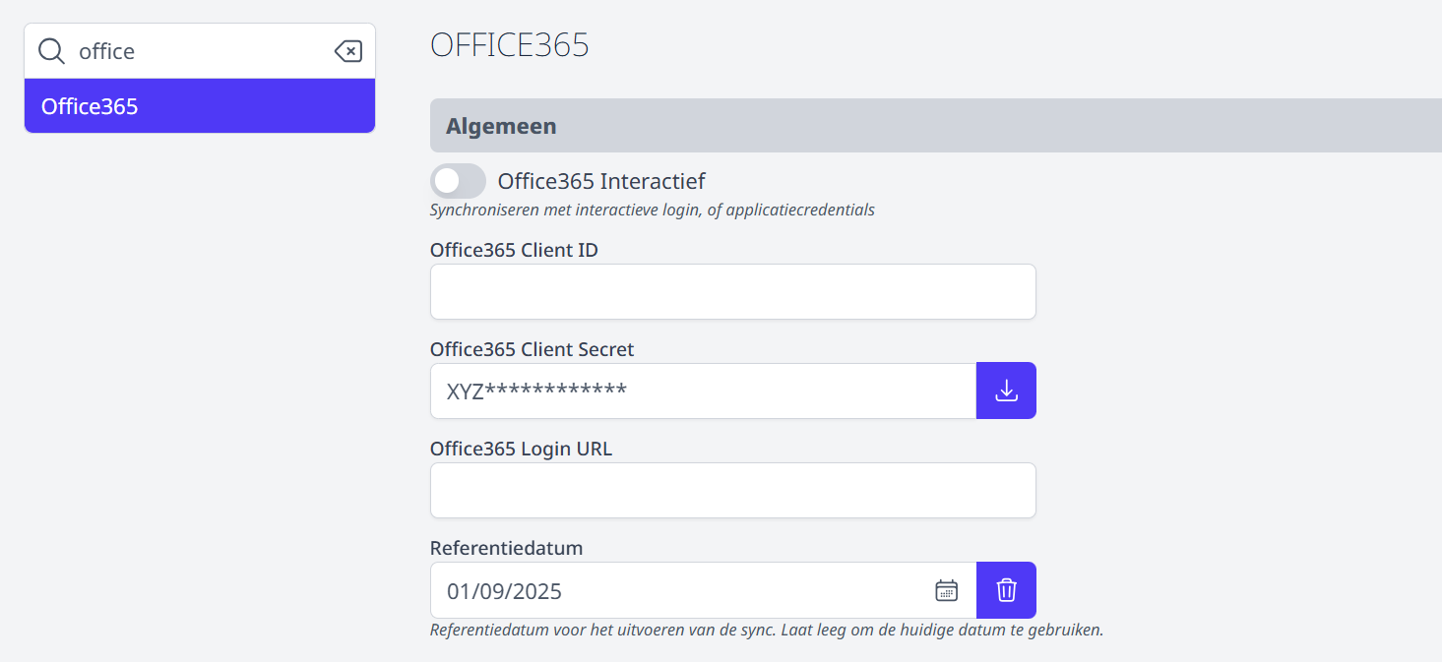Click the magnifying glass search icon
The image size is (1442, 662).
click(x=51, y=51)
